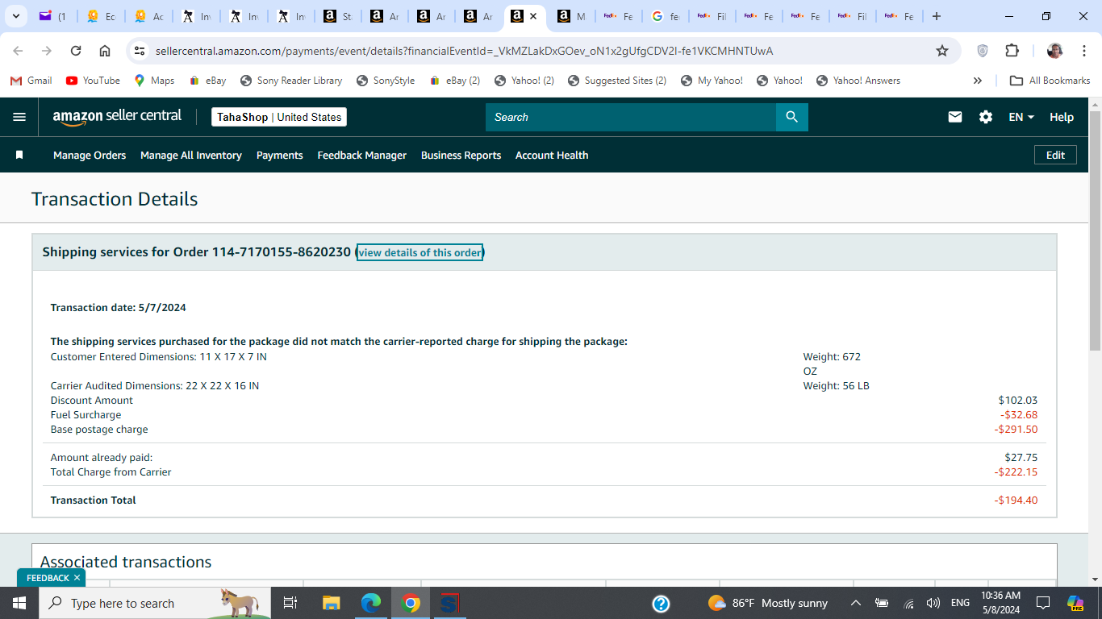This screenshot has height=619, width=1102.
Task: Select Total Charge from Carrier -$222.15
Action: (1016, 472)
